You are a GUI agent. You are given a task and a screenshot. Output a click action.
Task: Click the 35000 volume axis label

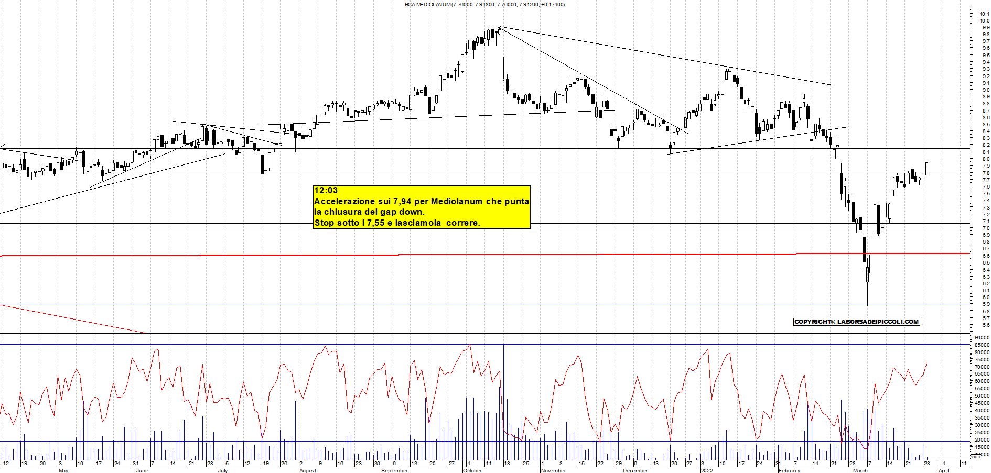982,418
